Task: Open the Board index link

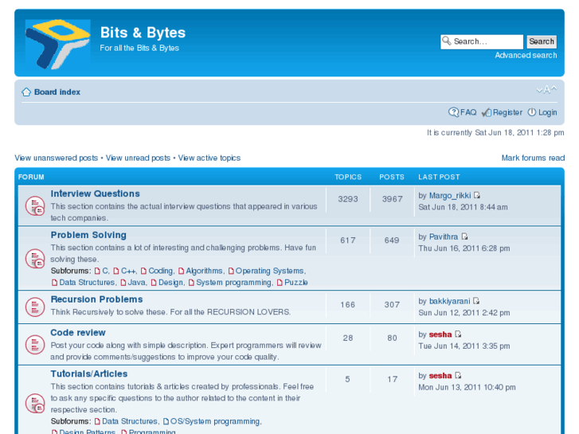Action: (57, 92)
